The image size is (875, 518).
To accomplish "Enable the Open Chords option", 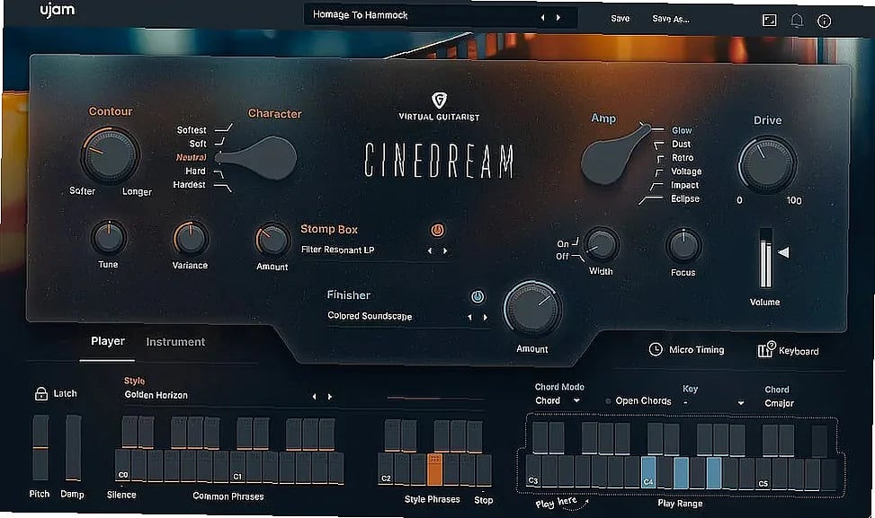I will [609, 401].
